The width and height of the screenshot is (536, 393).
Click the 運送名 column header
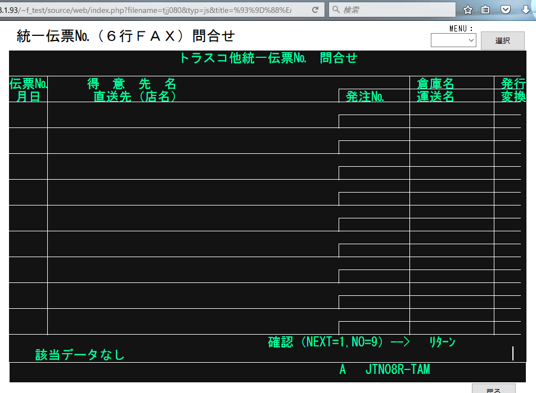(x=435, y=97)
